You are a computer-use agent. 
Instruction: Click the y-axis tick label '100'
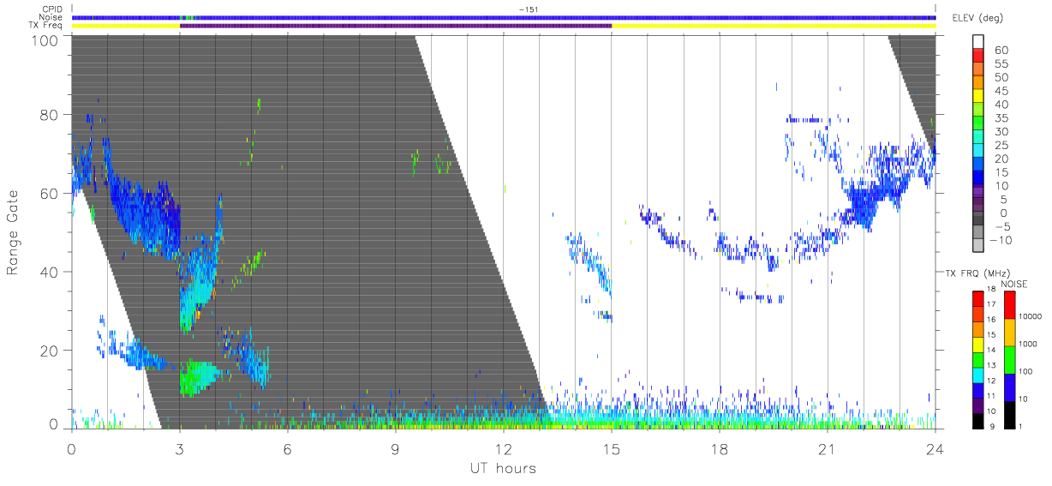45,40
